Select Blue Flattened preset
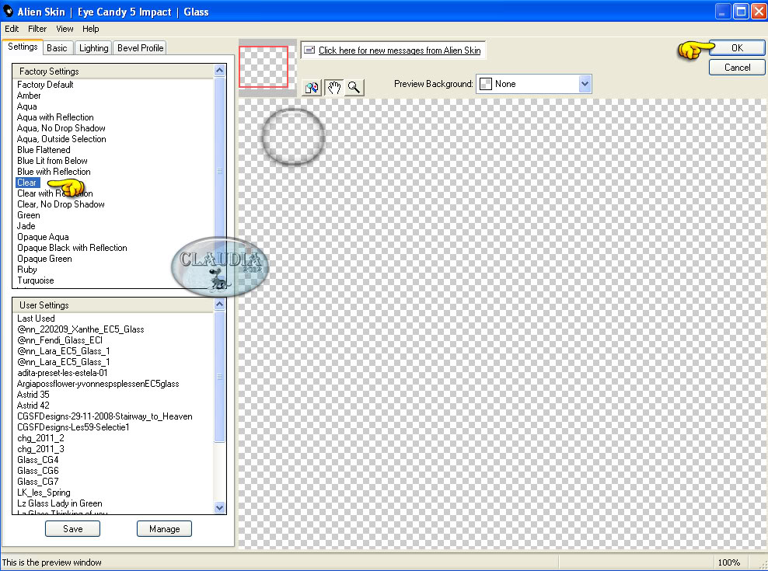 [44, 150]
